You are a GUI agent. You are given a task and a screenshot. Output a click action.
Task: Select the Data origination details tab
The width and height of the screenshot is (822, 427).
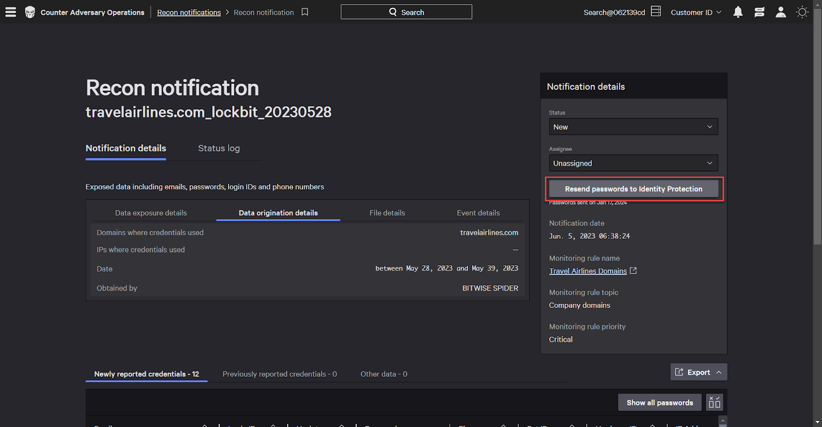(278, 213)
